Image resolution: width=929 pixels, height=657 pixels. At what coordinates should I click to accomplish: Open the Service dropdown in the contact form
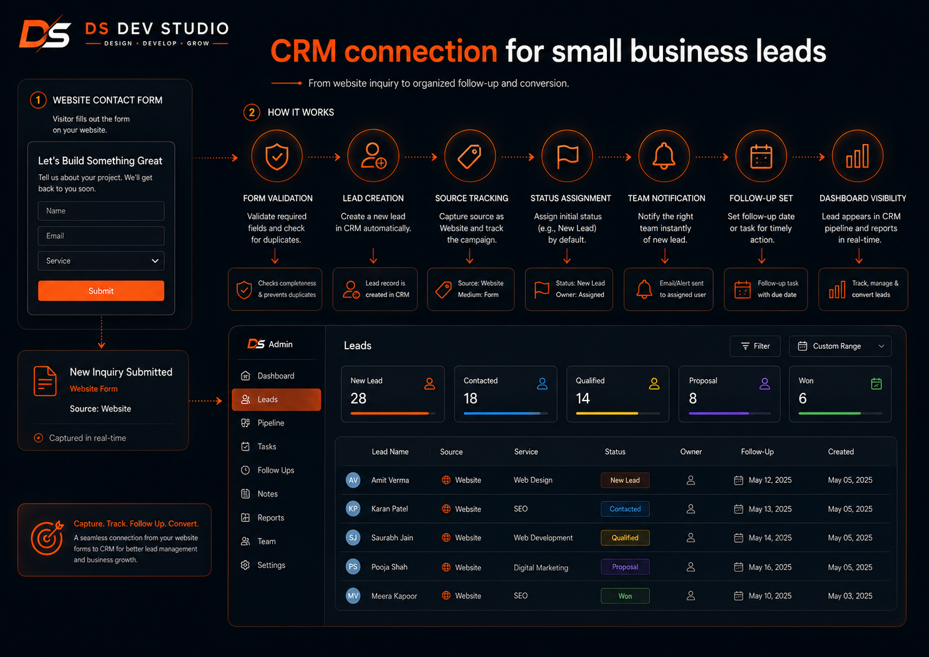point(101,261)
